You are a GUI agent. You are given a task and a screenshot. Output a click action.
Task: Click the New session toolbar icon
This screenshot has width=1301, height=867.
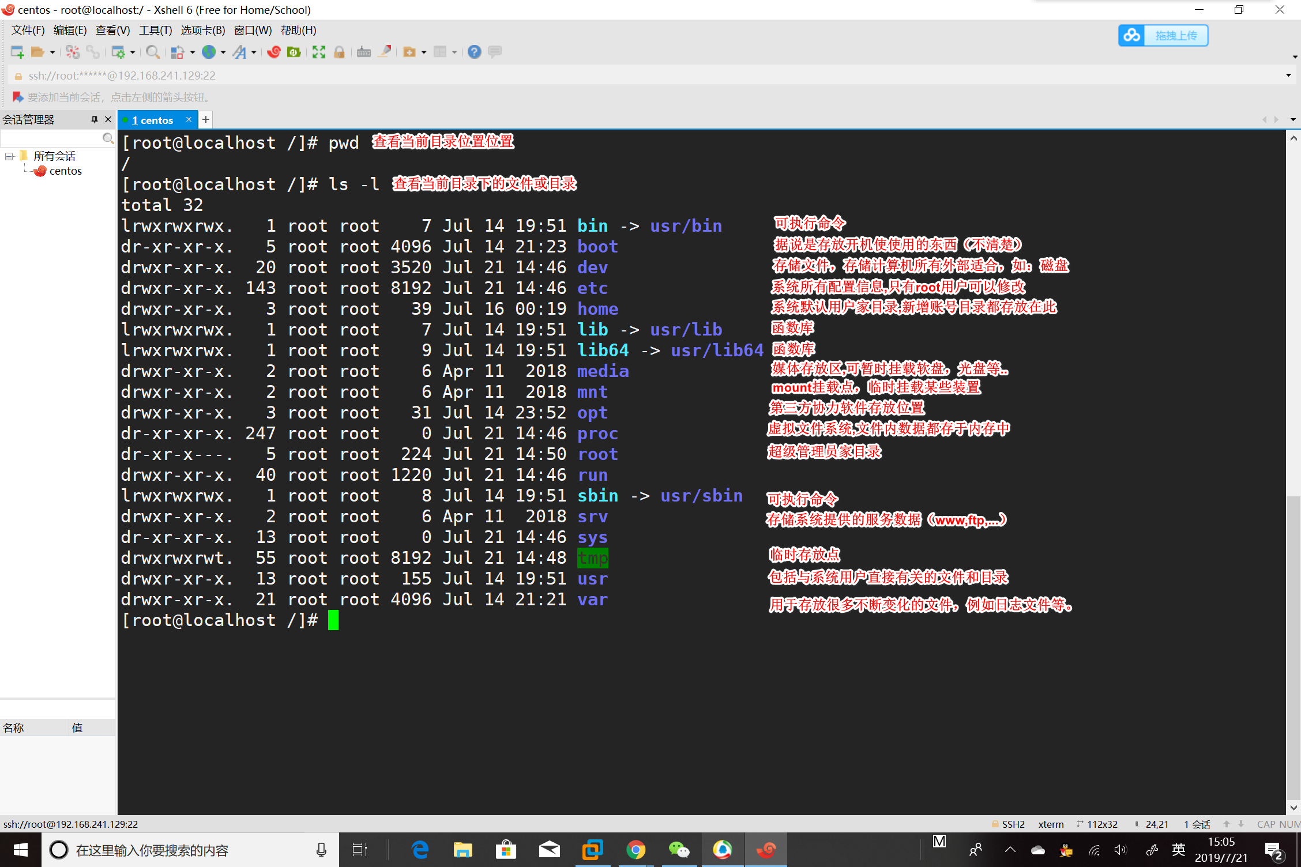tap(17, 52)
